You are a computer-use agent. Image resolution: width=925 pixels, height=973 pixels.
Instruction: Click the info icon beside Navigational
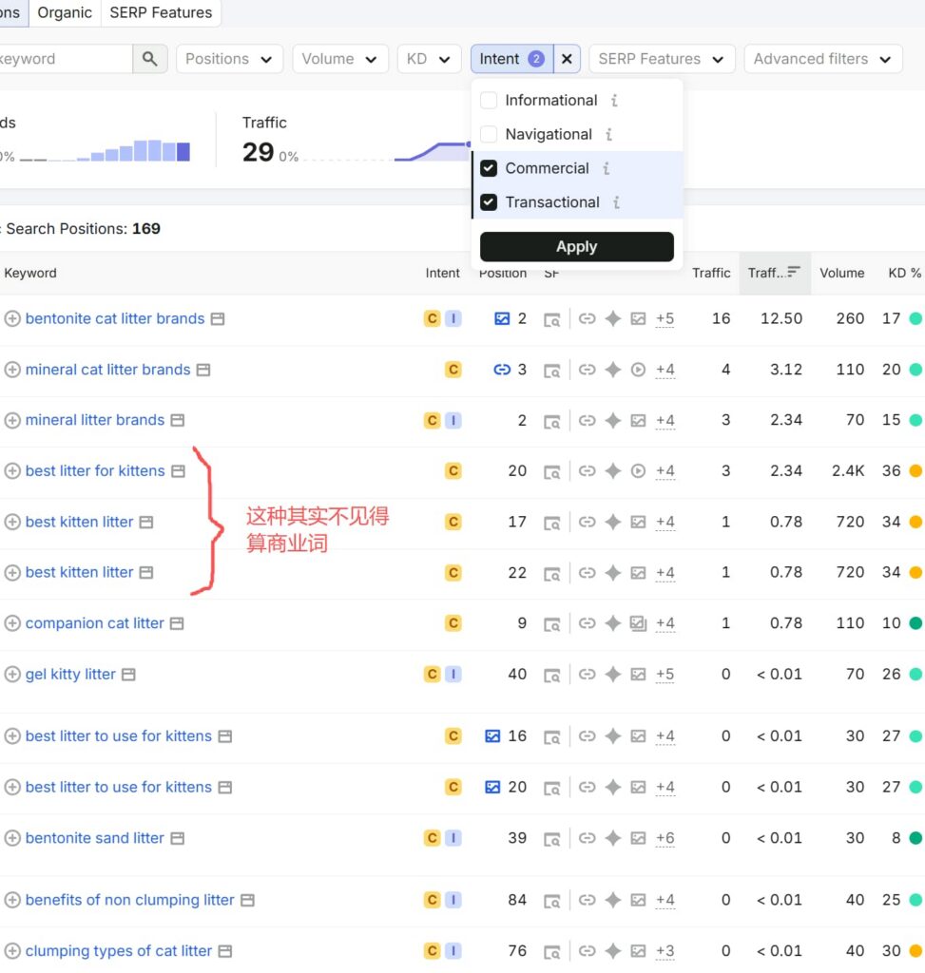(x=609, y=135)
